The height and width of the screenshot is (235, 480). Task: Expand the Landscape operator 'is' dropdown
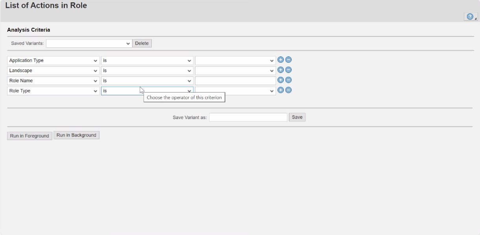coord(147,71)
